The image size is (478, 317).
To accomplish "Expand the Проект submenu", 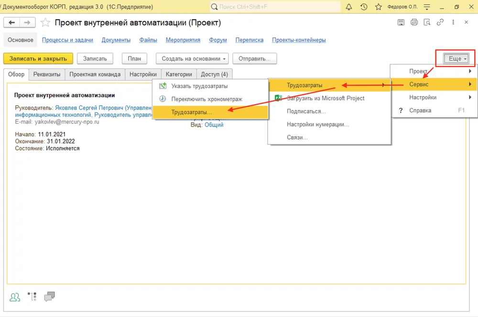I will click(x=434, y=71).
